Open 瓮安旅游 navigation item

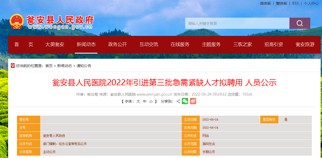[305, 44]
